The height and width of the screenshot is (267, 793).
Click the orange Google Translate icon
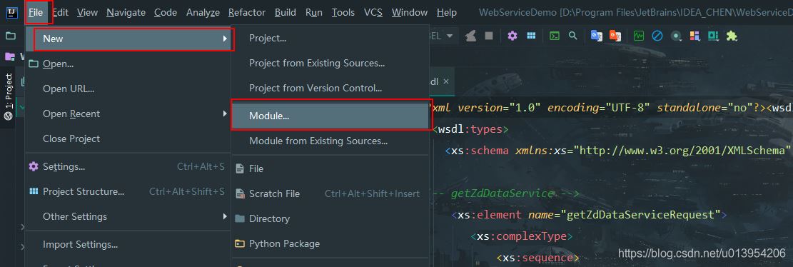615,36
